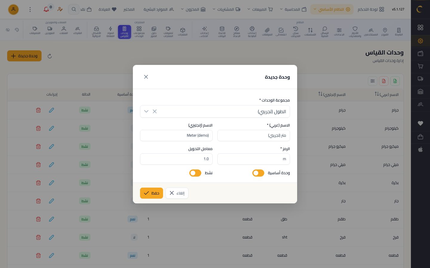
Task: Save the new unit with حفظ
Action: (151, 193)
